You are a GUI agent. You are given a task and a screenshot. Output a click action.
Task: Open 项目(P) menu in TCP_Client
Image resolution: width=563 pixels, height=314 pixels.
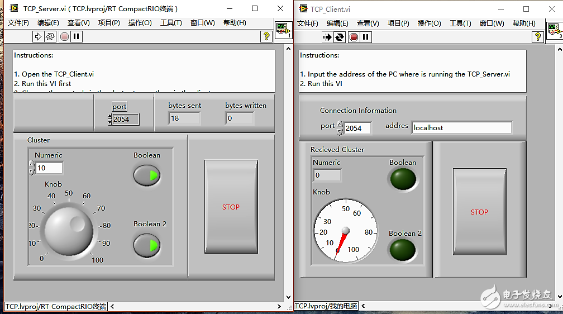399,23
